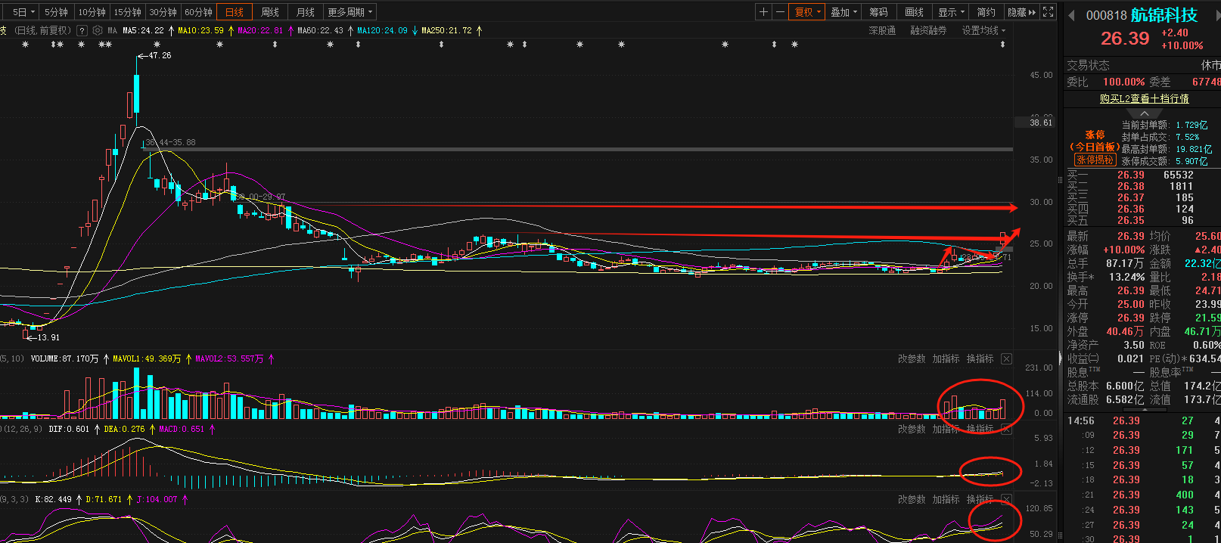Image resolution: width=1221 pixels, height=543 pixels.
Task: Click the 买一 bid row at 26.39
Action: coord(1142,175)
